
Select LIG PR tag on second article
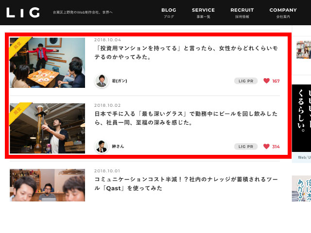point(245,146)
